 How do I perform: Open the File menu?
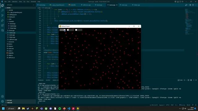pos(6,2)
